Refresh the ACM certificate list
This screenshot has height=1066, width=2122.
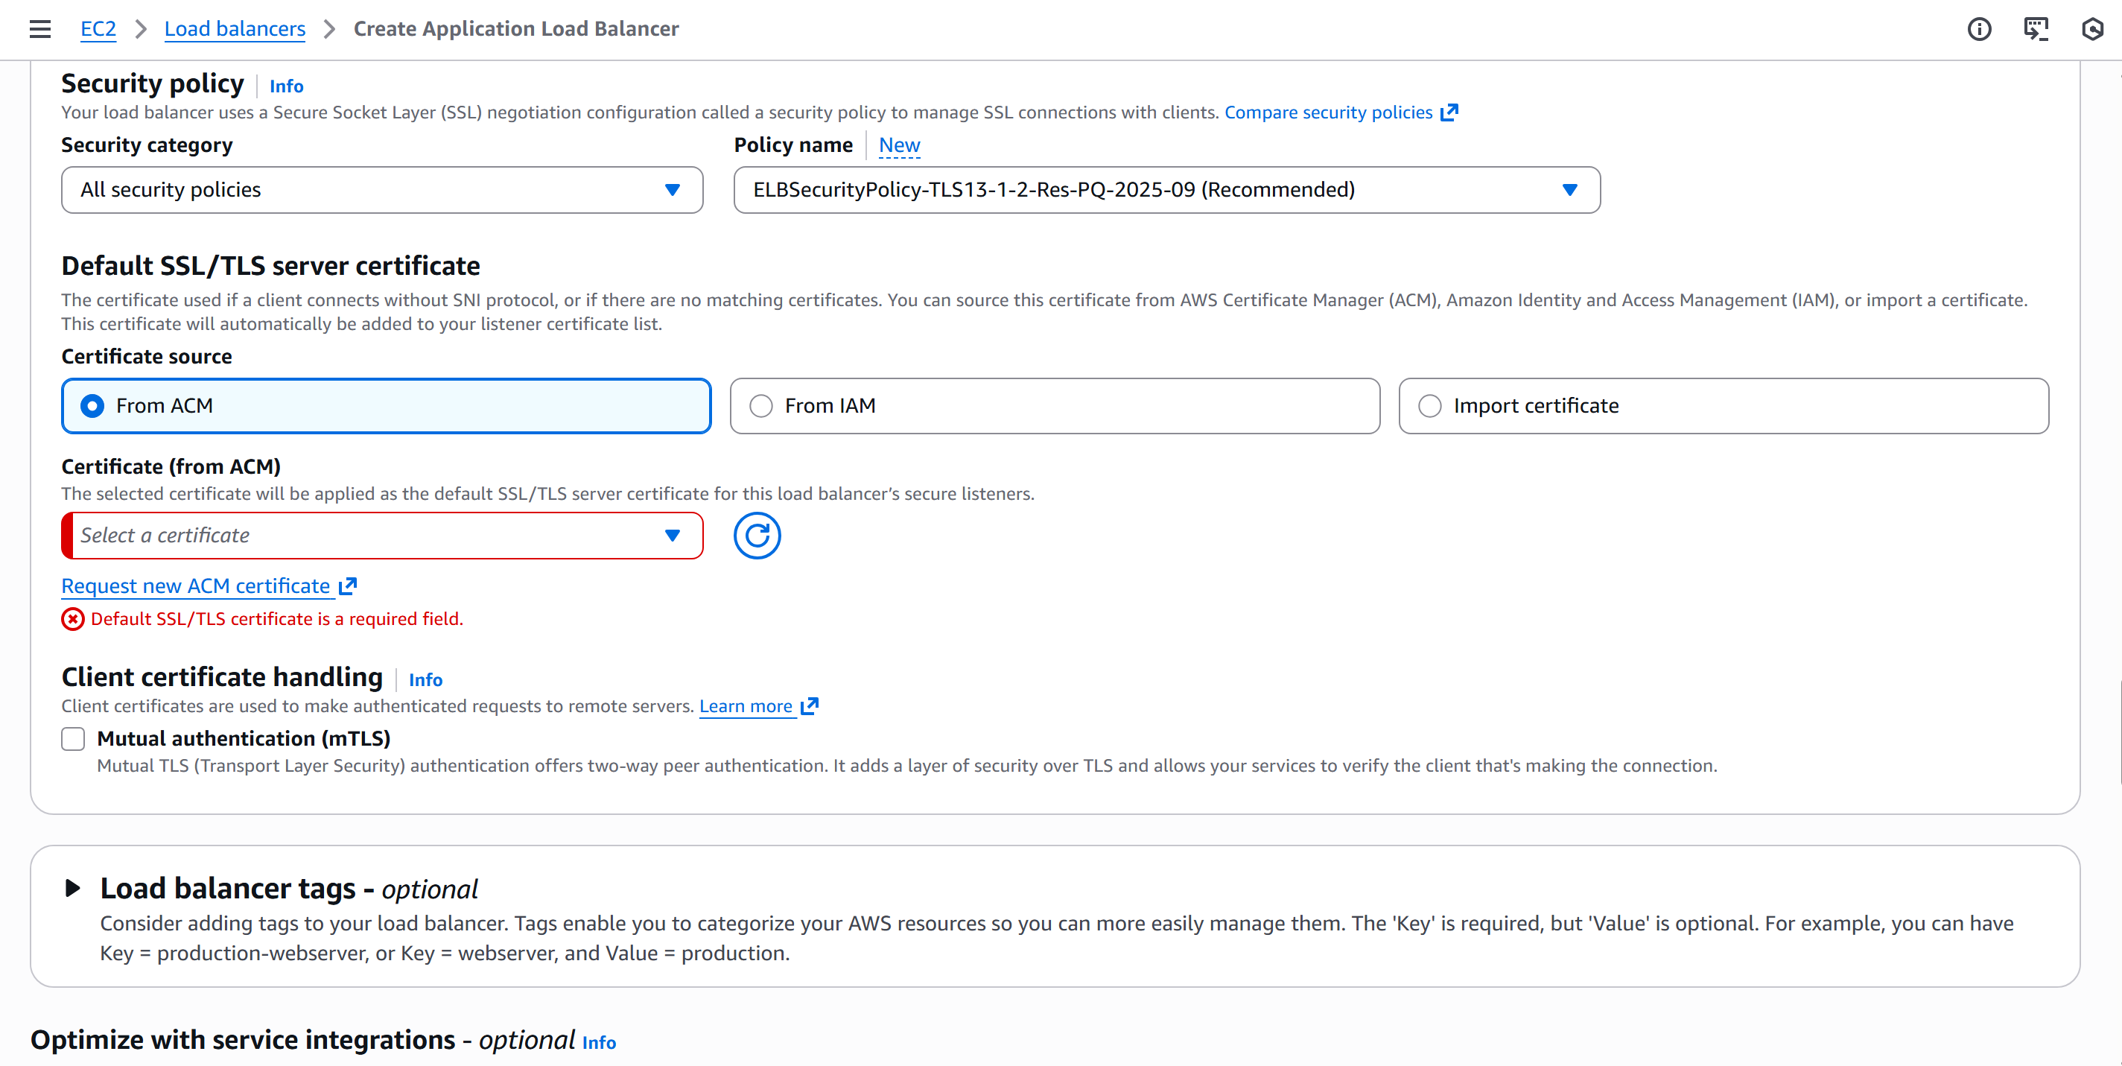tap(756, 536)
